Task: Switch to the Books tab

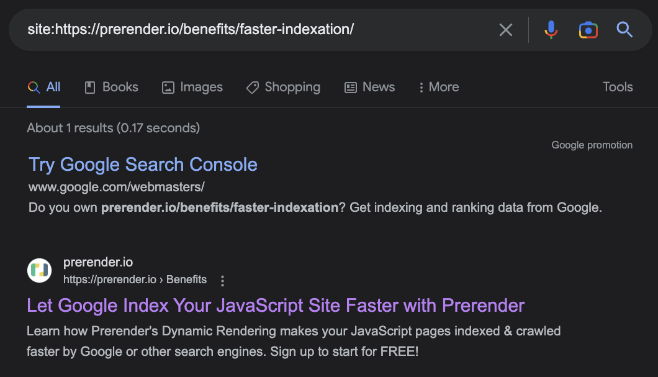Action: [x=112, y=88]
